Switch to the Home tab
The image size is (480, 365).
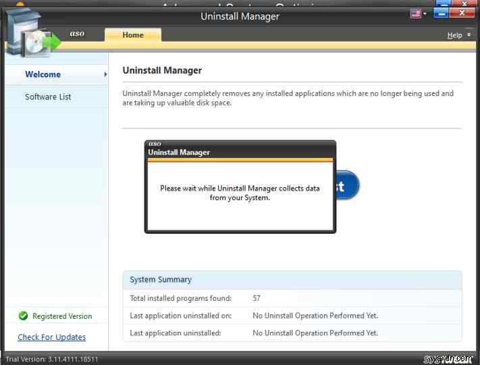[x=133, y=35]
